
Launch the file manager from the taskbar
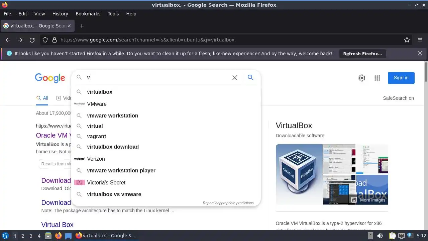pyautogui.click(x=48, y=236)
